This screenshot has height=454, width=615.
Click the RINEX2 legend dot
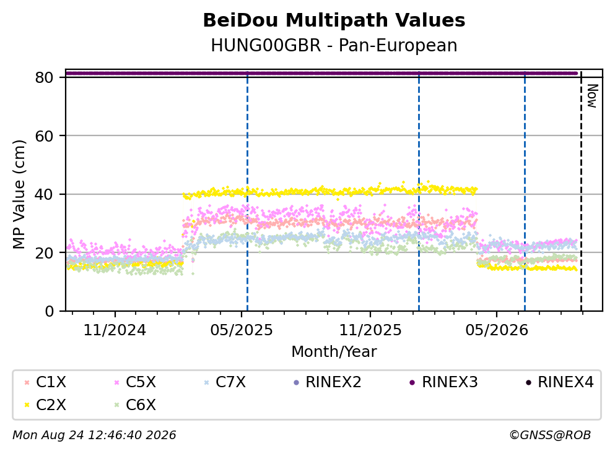pyautogui.click(x=296, y=382)
